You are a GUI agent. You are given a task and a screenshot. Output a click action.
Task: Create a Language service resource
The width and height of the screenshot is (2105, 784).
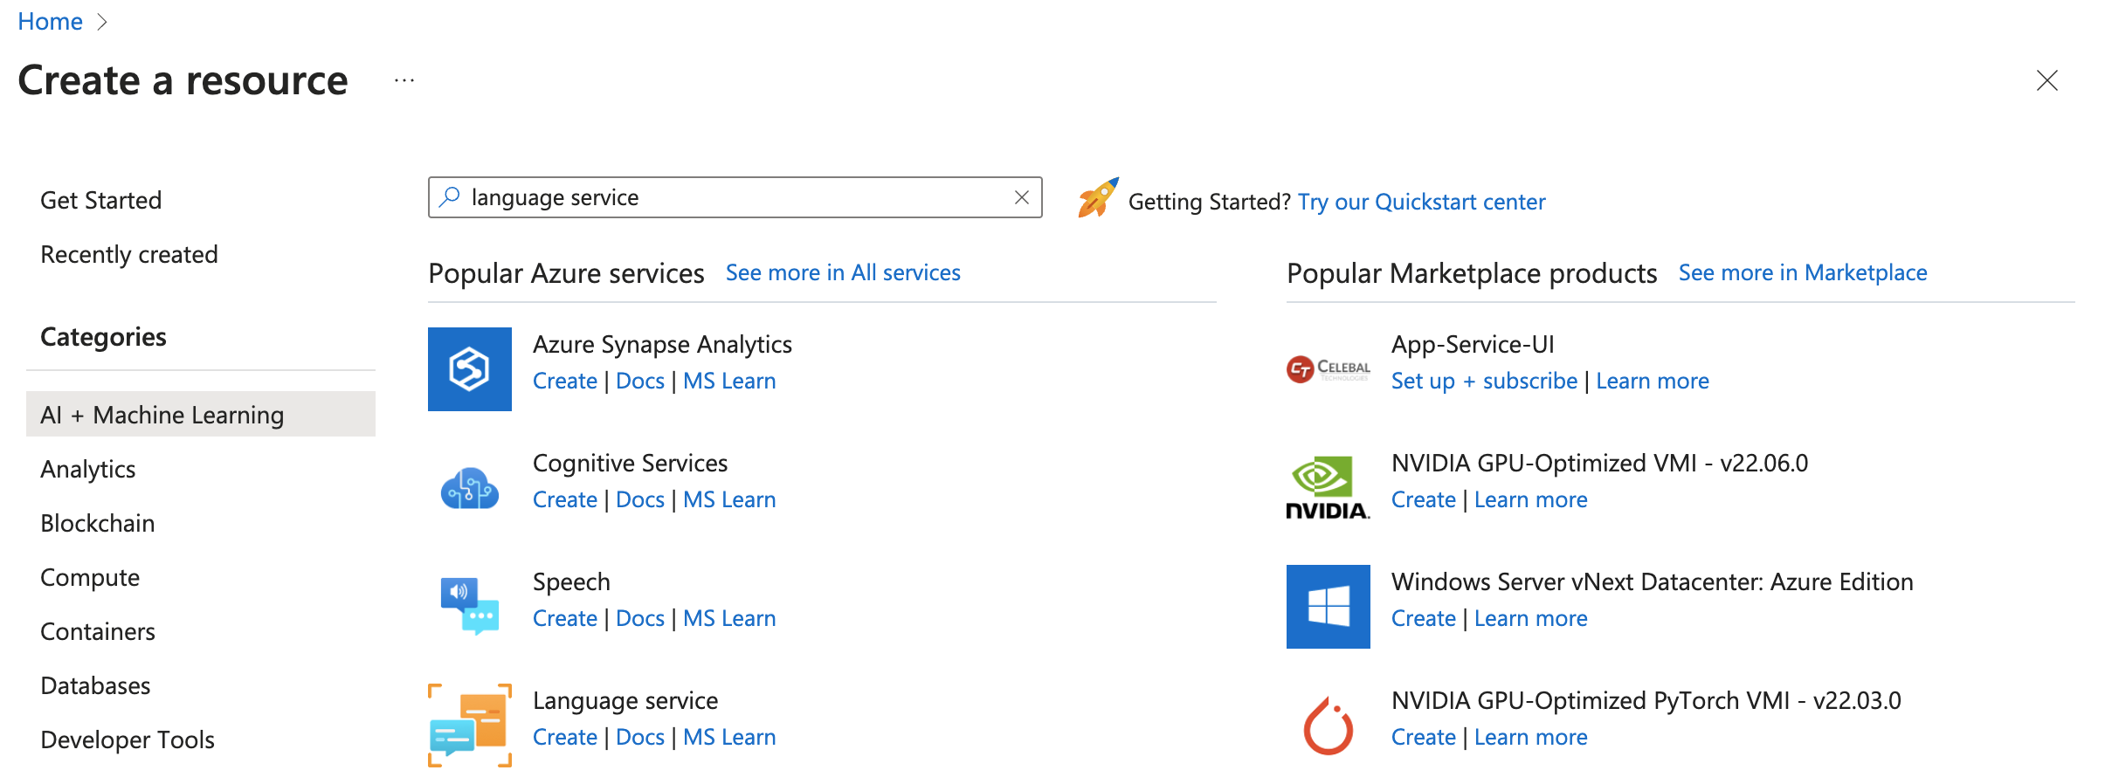pyautogui.click(x=564, y=737)
